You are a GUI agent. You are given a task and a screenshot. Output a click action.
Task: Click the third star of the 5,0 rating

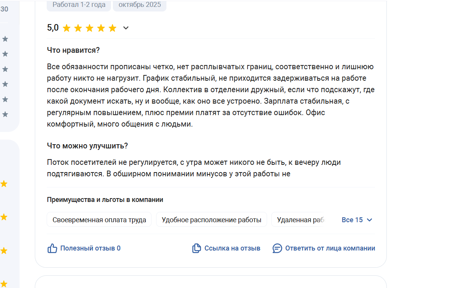click(x=90, y=28)
